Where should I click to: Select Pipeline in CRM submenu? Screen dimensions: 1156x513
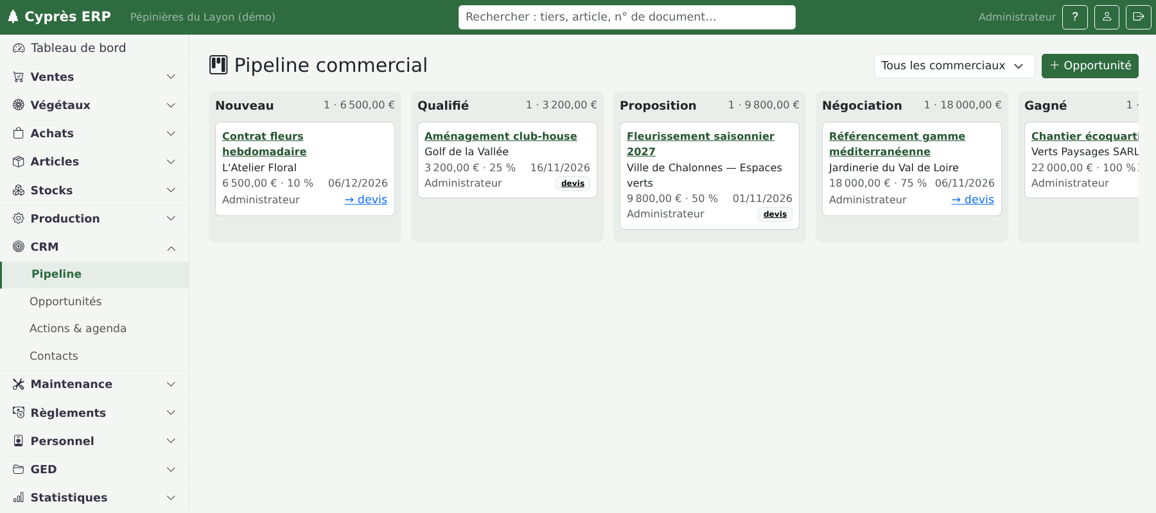95,274
